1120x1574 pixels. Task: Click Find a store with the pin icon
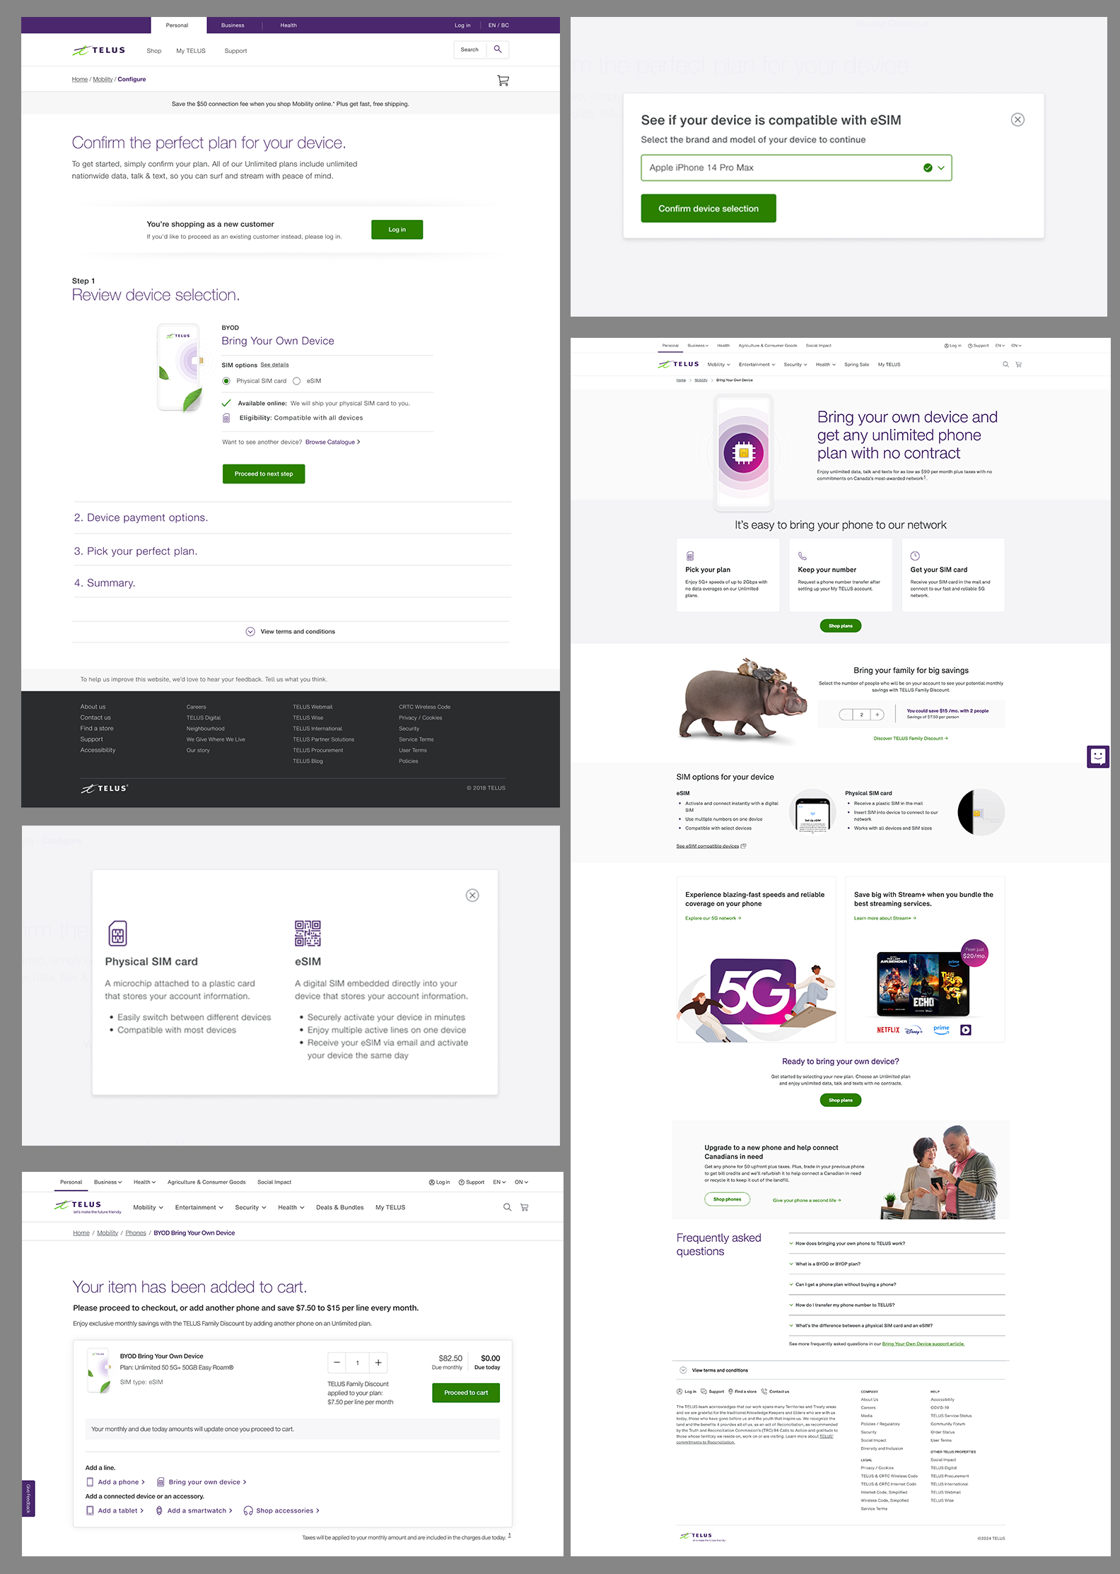click(x=742, y=1391)
